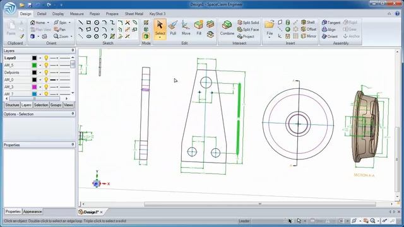Pin the Layers panel
404x227 pixels.
(73, 50)
